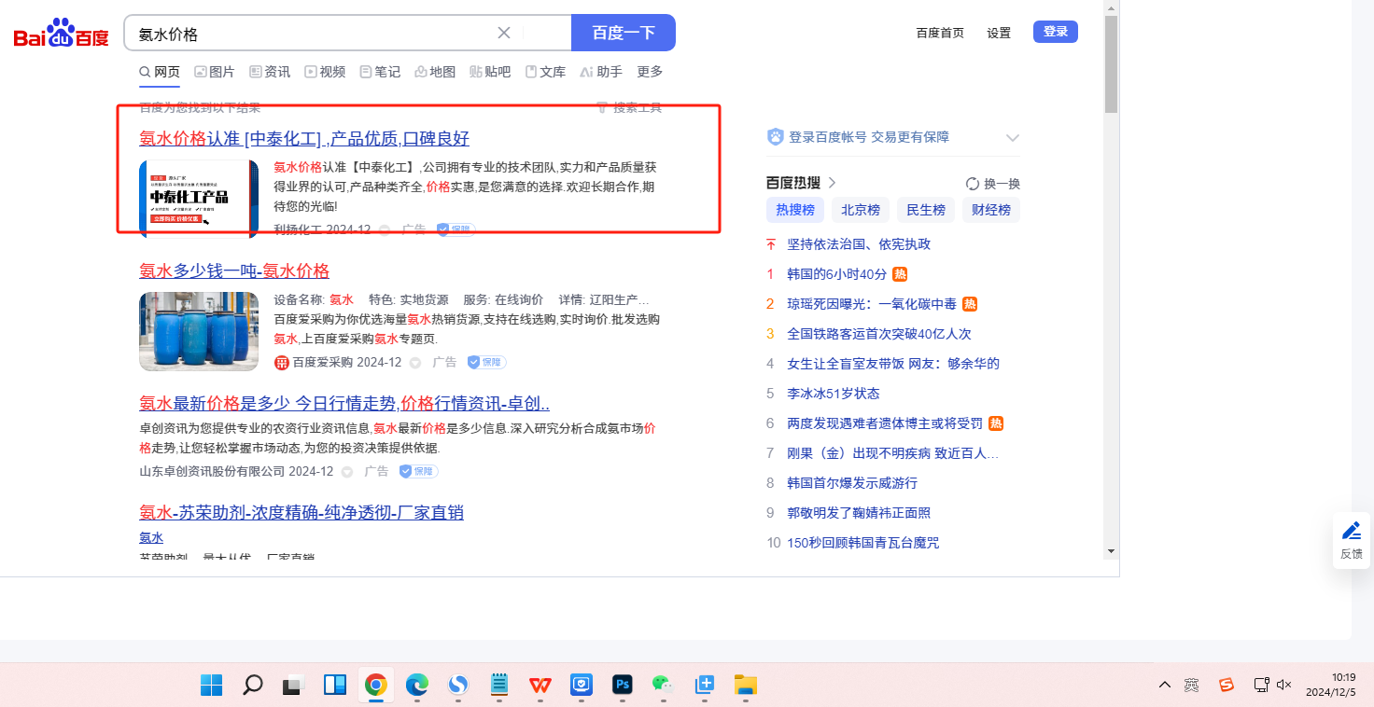
Task: Open the ad dropdown beside 山东卓创资讯 2024-12
Action: (x=347, y=472)
